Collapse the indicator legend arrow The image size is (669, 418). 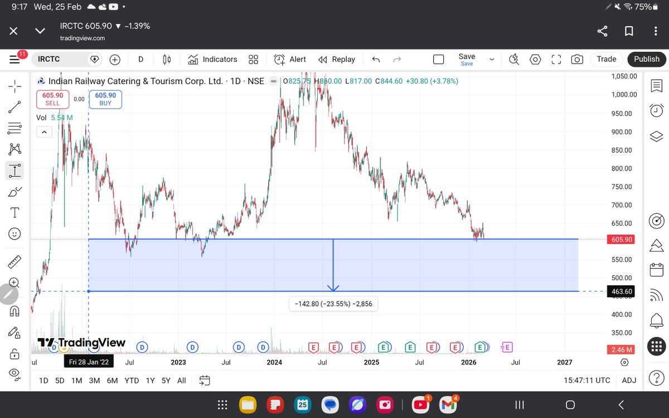click(x=44, y=132)
